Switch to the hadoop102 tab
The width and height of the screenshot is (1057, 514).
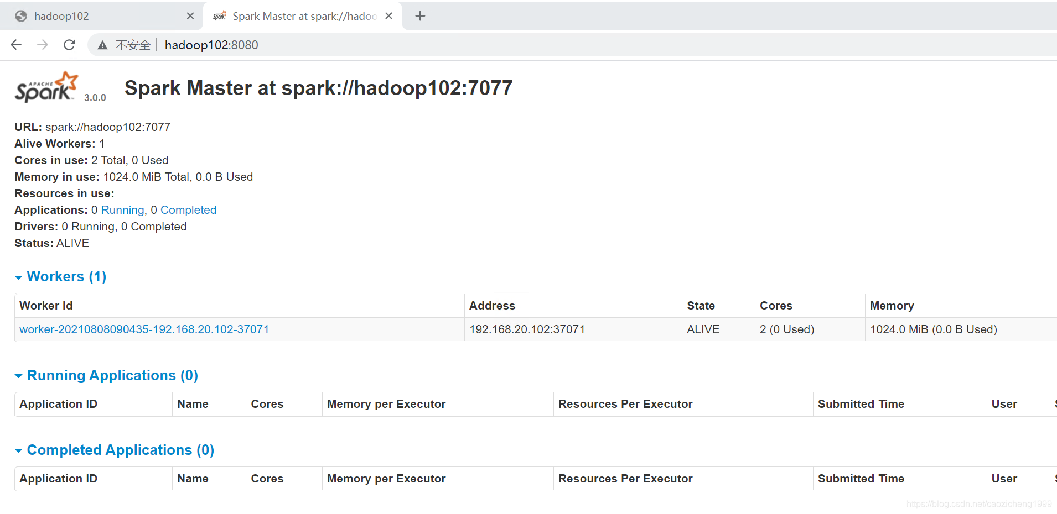coord(101,16)
